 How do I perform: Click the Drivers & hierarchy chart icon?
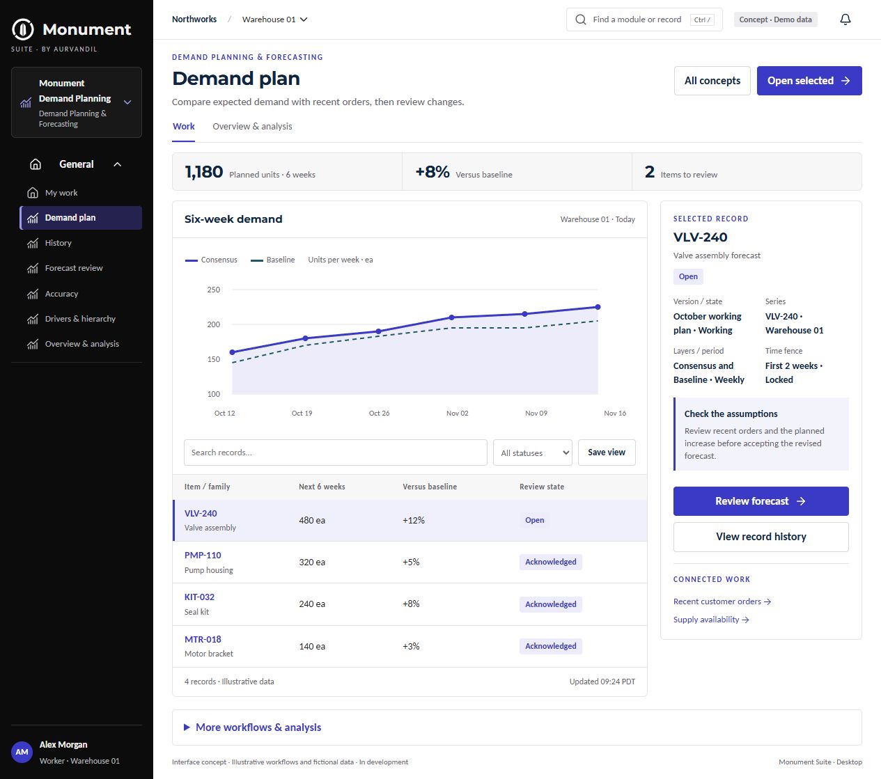pyautogui.click(x=33, y=319)
